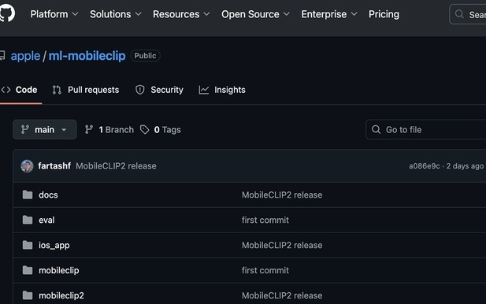Click the docs folder icon
Viewport: 486px width, 304px height.
click(28, 195)
